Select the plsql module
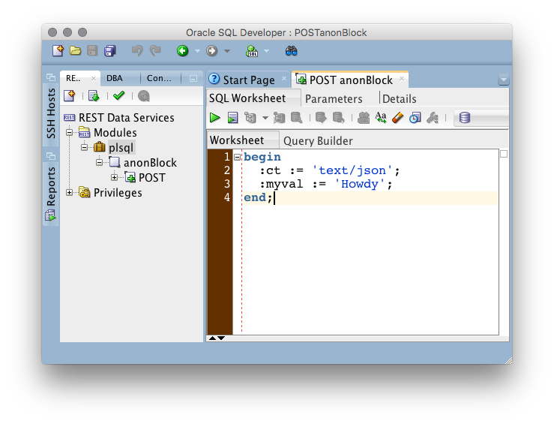 (114, 148)
